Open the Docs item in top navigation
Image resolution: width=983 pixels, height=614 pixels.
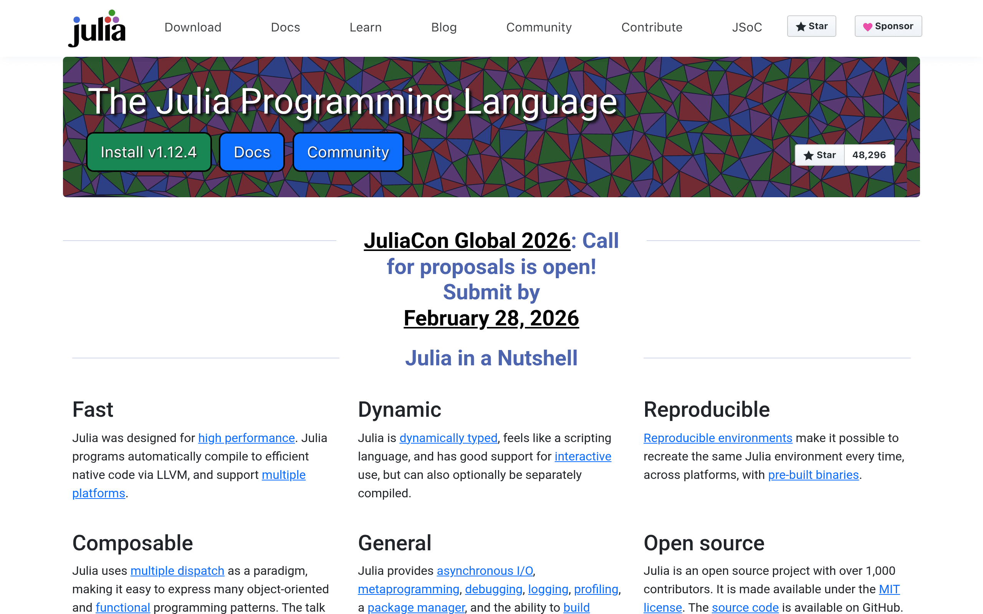coord(285,27)
